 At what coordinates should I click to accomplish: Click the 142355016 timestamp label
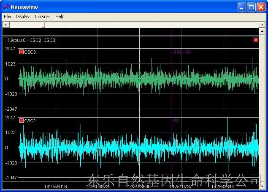[x=55, y=186]
